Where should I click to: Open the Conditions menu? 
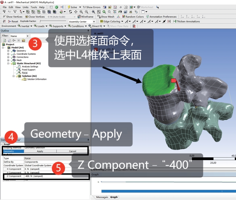pos(77,26)
